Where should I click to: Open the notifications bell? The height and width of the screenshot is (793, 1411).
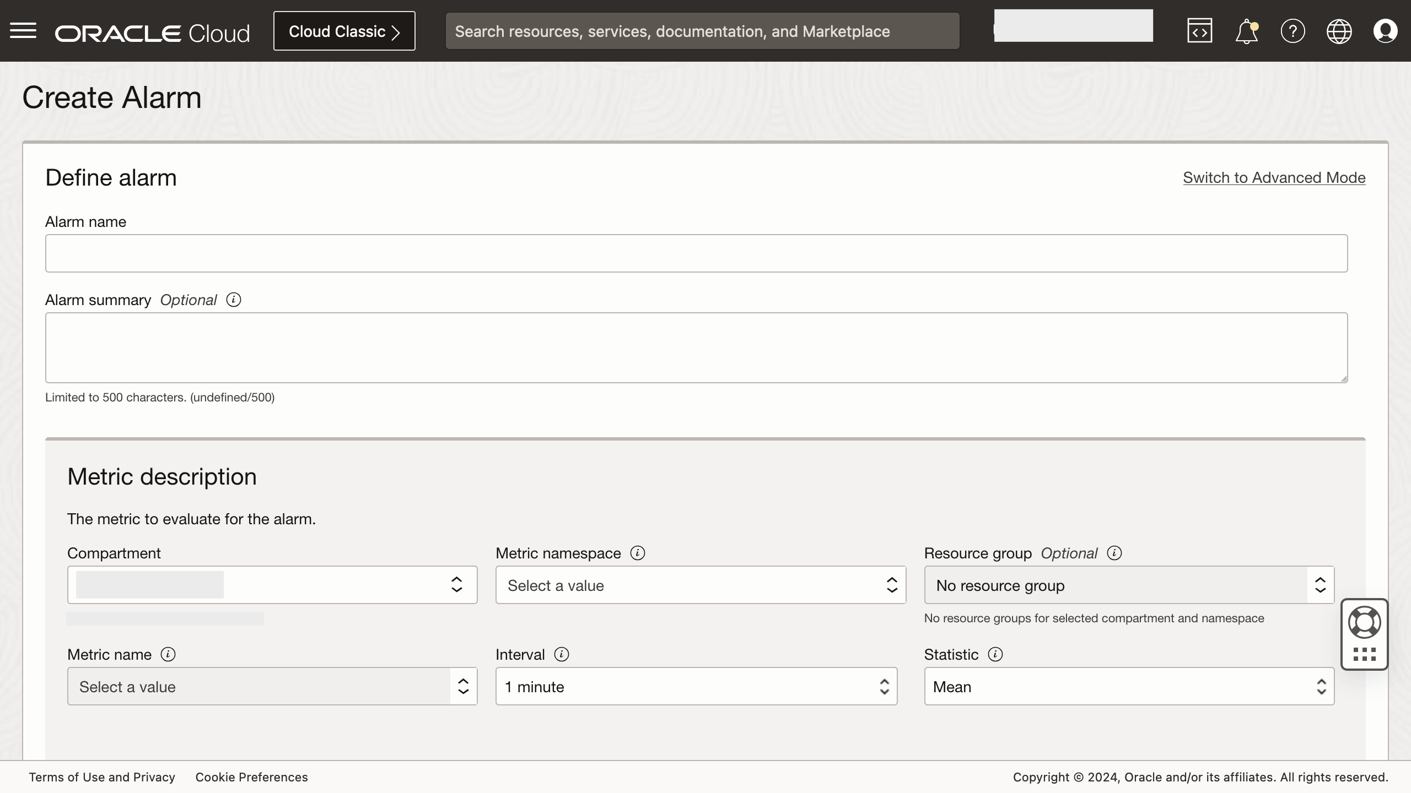[x=1246, y=30]
